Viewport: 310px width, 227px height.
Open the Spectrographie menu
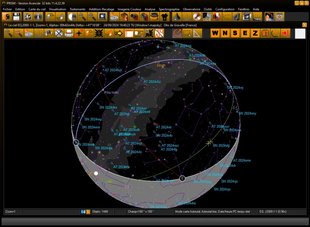tap(169, 9)
